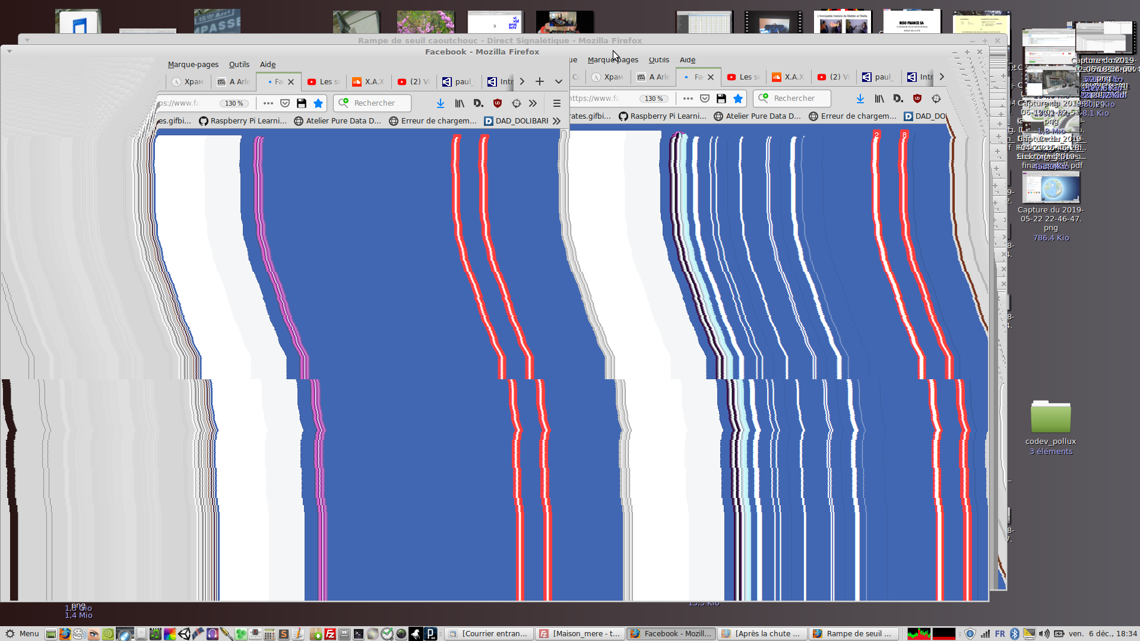This screenshot has width=1140, height=641.
Task: Save page to Pocket icon
Action: coord(285,103)
